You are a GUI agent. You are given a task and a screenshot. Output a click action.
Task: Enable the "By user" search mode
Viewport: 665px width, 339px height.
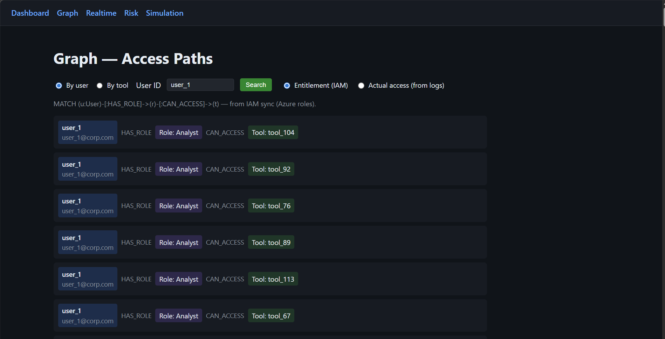click(59, 85)
